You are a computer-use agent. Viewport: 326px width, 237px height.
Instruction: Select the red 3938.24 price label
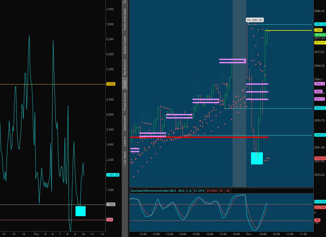tap(320, 158)
